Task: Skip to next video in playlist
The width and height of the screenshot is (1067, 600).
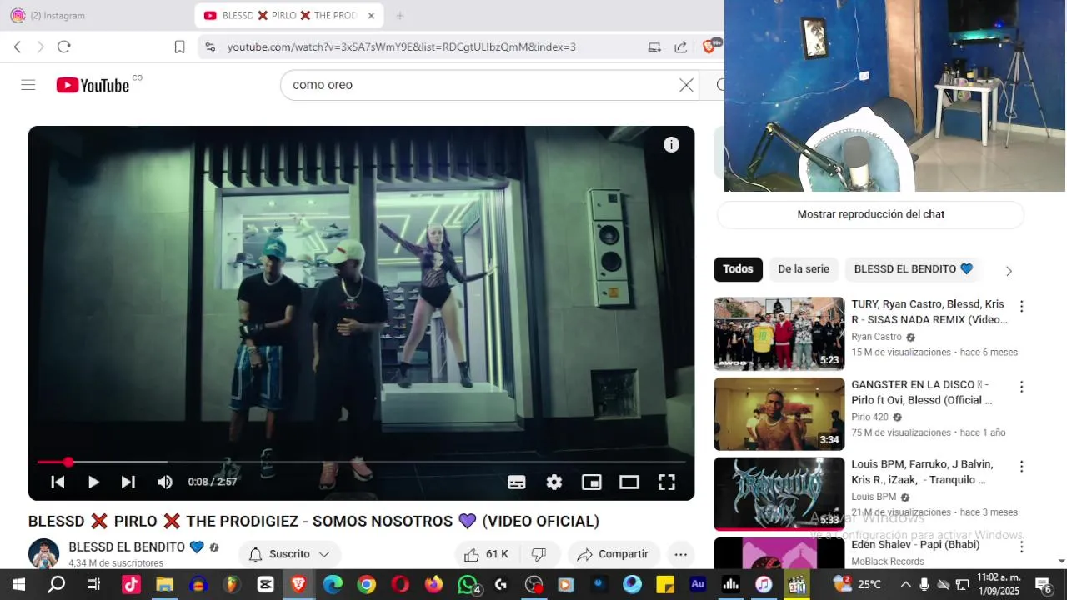Action: tap(128, 482)
